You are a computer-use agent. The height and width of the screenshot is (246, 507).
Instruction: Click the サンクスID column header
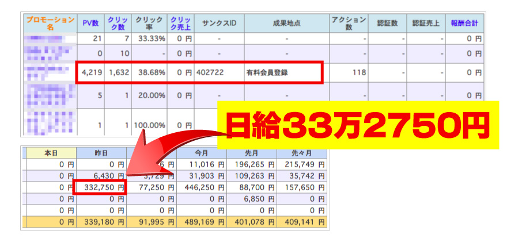tap(219, 24)
